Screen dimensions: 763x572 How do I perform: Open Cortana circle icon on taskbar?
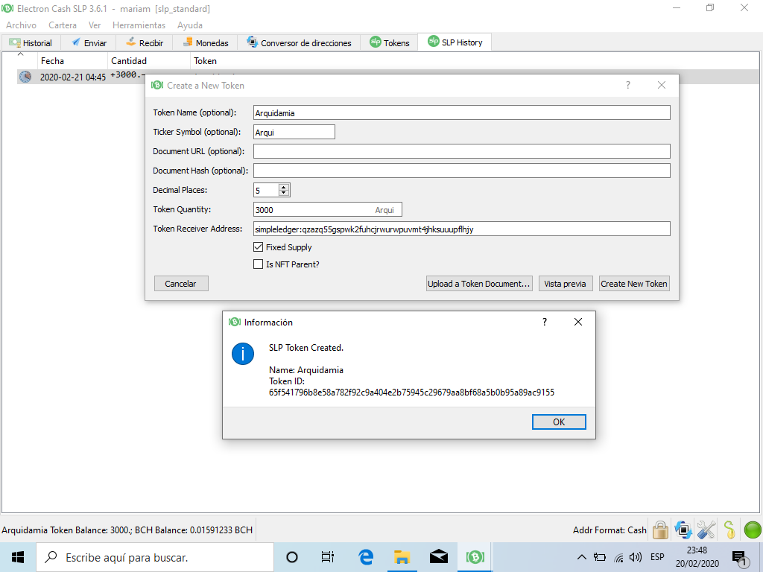click(x=292, y=557)
